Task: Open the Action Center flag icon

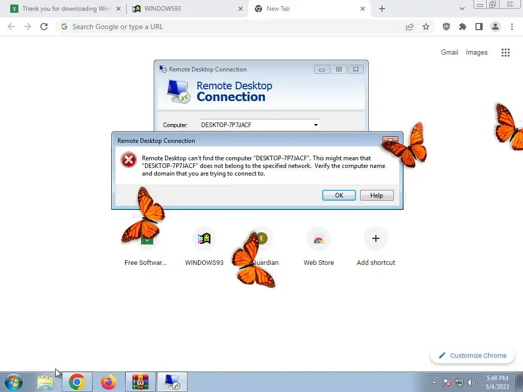Action: click(x=447, y=382)
